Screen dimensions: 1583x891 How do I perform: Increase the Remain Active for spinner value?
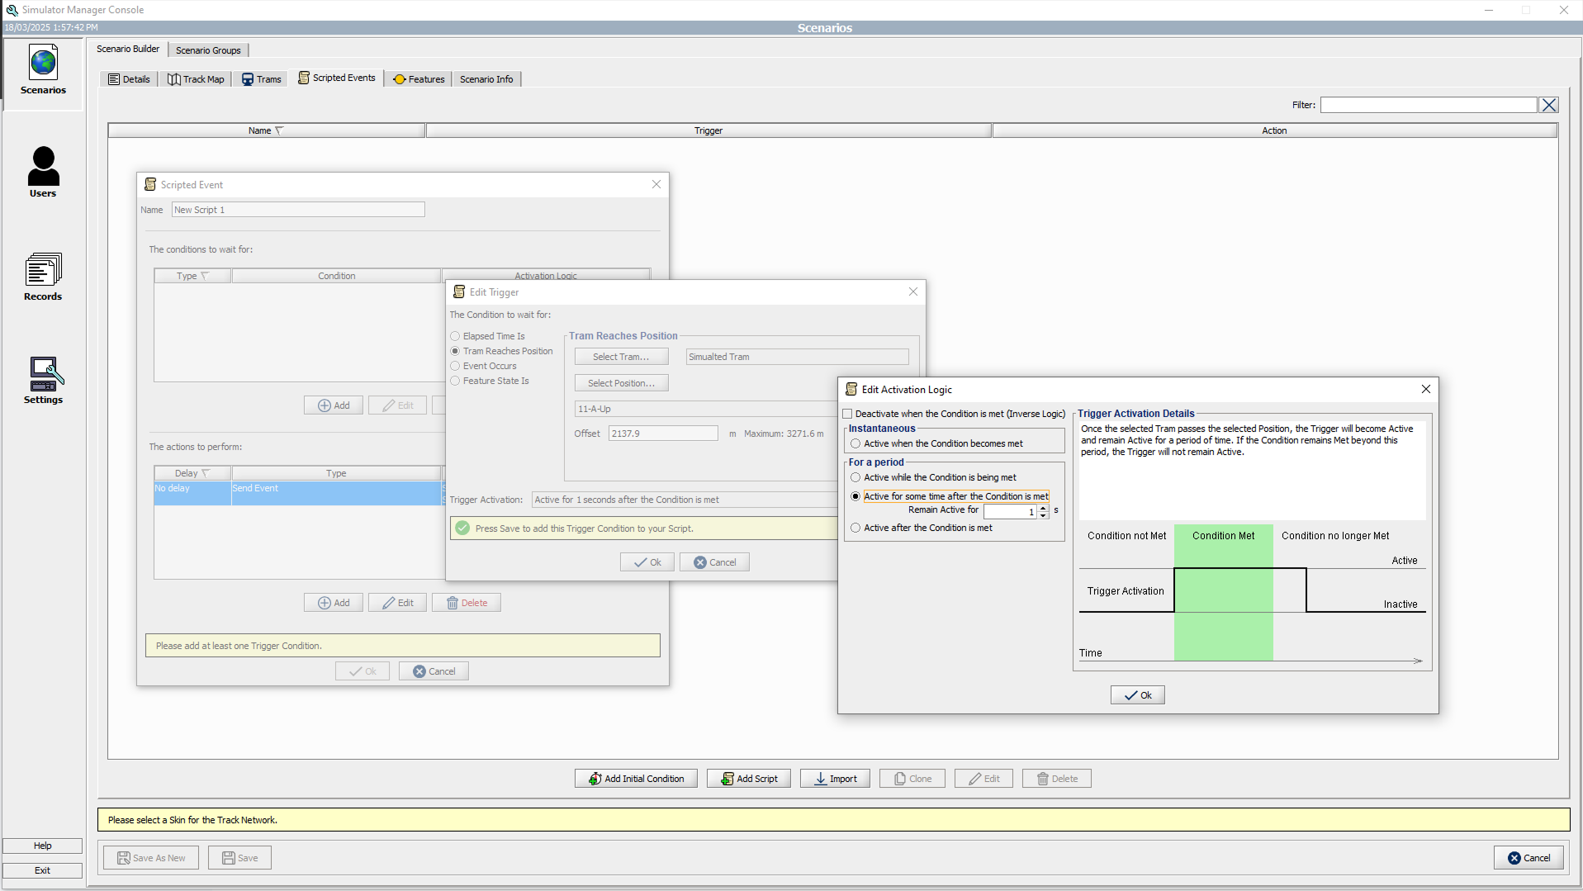coord(1044,508)
